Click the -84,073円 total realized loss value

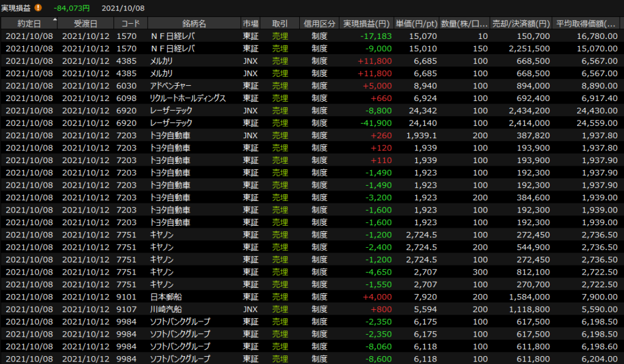(71, 8)
